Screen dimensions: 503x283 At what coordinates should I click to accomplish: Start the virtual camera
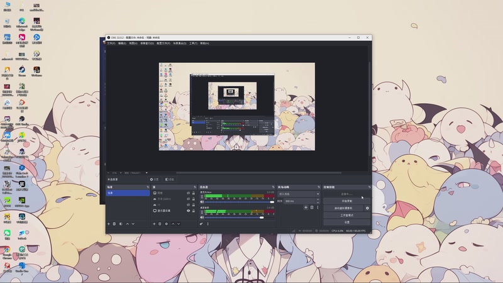click(x=343, y=208)
